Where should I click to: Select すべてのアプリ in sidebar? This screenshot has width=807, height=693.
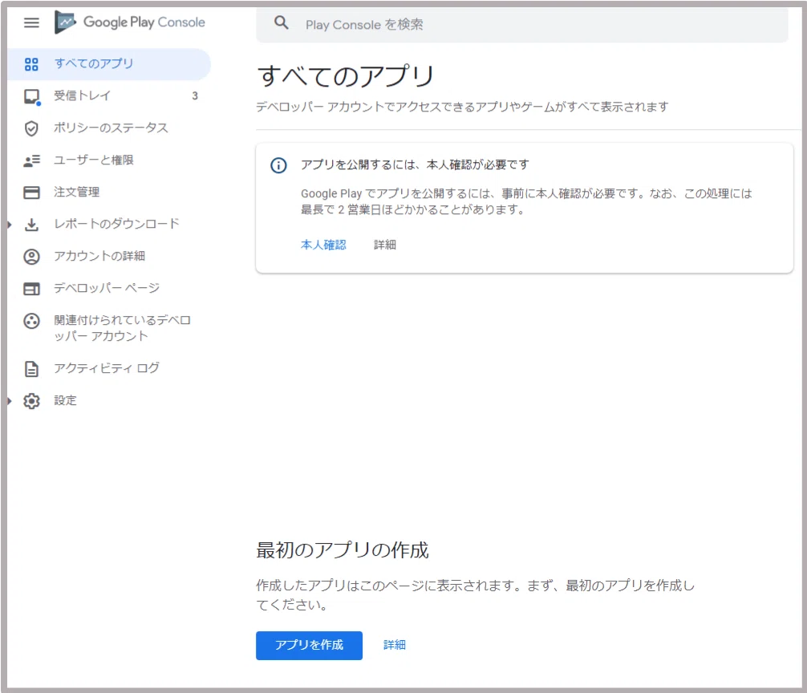[108, 64]
